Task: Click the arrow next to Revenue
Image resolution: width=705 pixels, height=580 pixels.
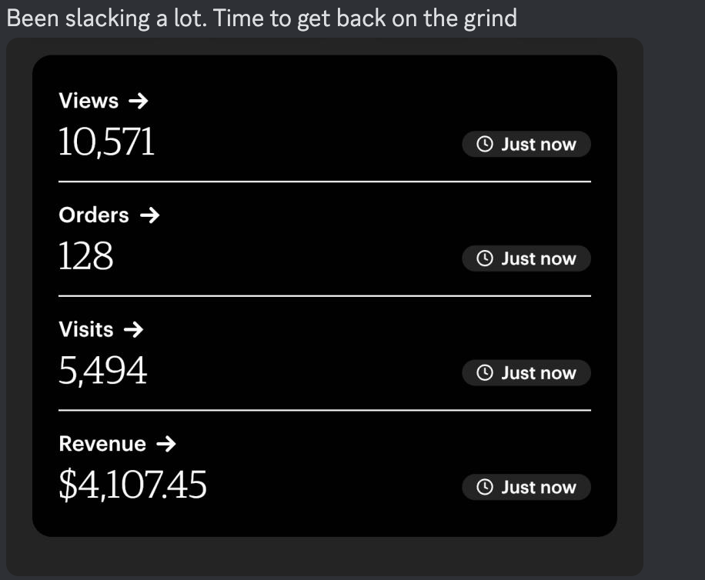Action: [x=165, y=444]
